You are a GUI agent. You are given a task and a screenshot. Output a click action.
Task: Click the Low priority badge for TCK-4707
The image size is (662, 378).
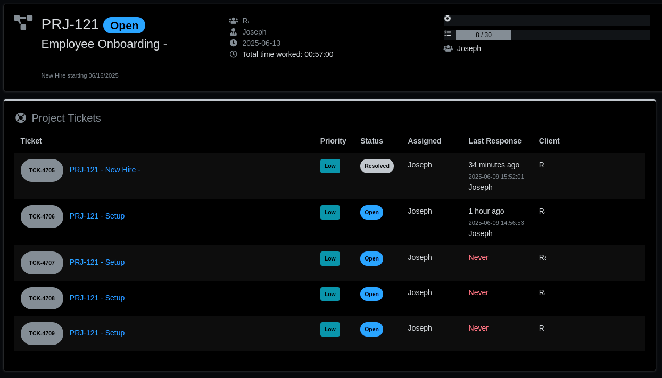(x=330, y=258)
